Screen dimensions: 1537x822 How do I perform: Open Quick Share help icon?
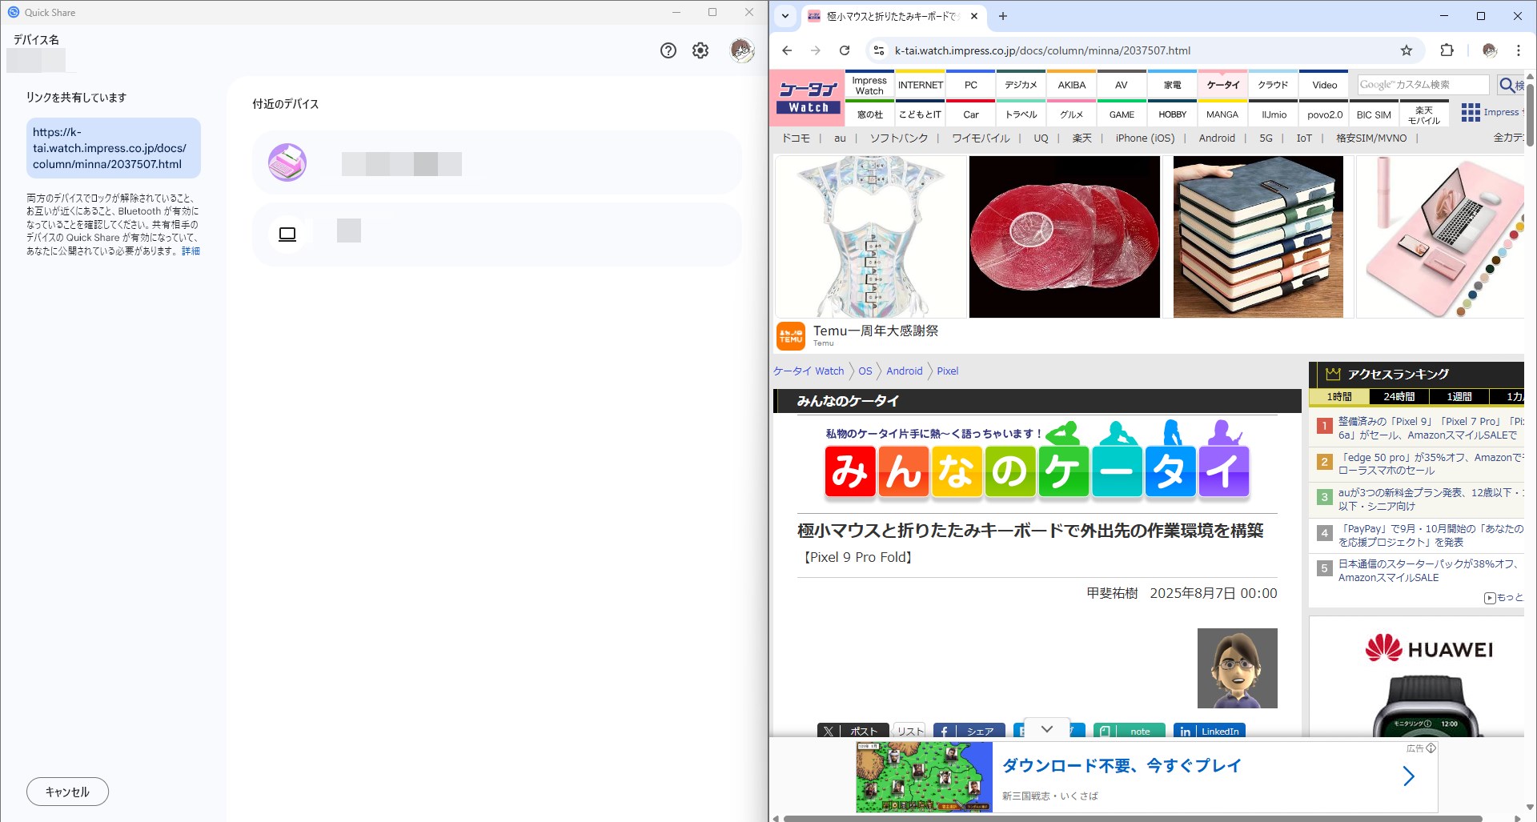668,50
